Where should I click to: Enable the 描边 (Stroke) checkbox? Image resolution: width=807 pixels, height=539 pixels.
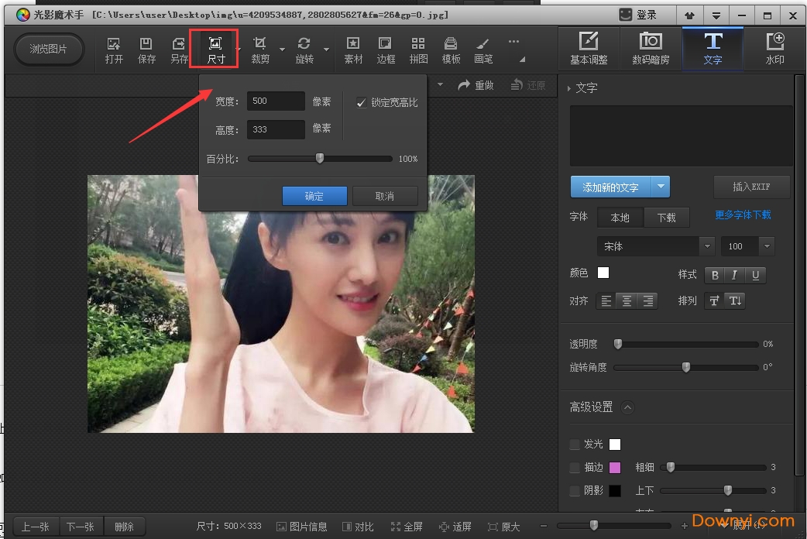(575, 468)
